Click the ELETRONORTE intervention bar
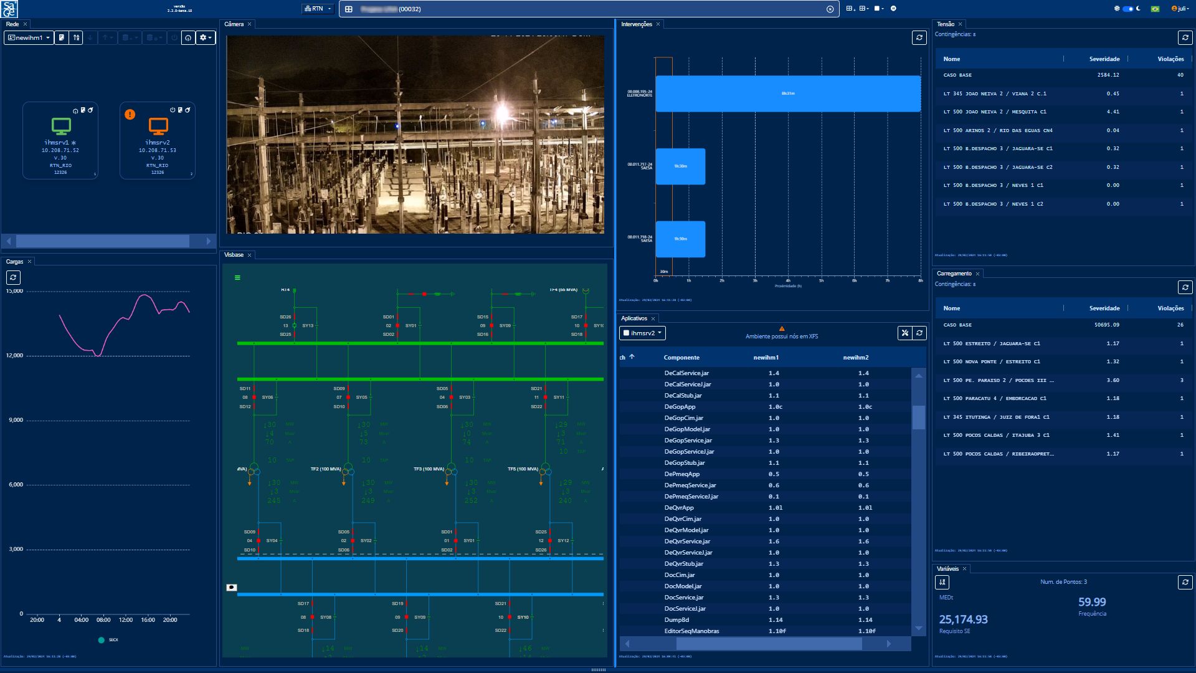The height and width of the screenshot is (673, 1196). pyautogui.click(x=788, y=93)
